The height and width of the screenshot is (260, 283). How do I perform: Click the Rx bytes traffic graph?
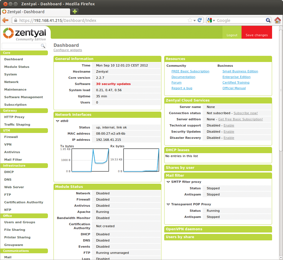141,160
